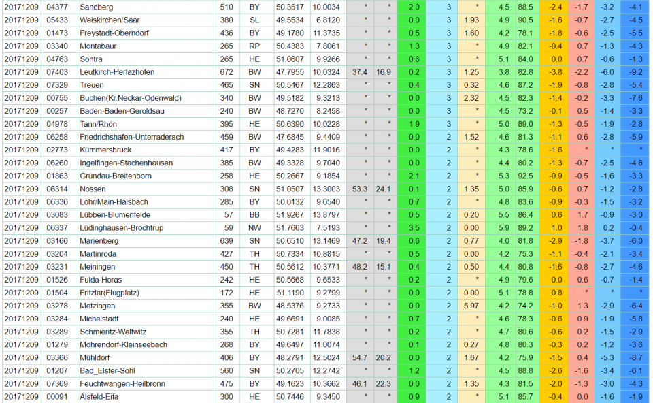Select the 5.97 value in Metzingen row
653x403 pixels.
pos(471,306)
